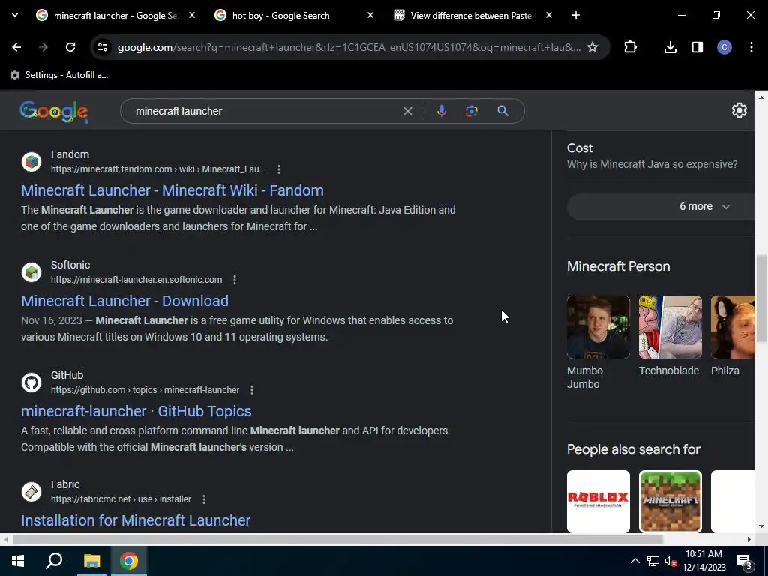The image size is (768, 576).
Task: Open the Windows Start menu
Action: point(18,561)
